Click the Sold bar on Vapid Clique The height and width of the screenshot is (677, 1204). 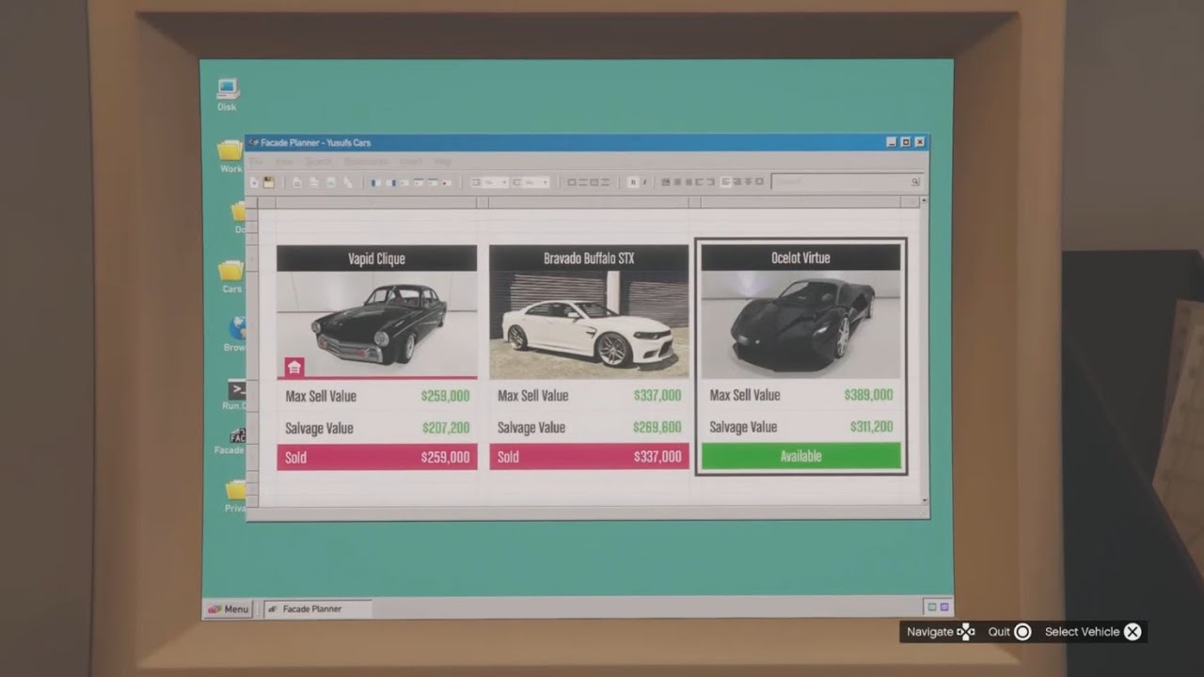[376, 457]
